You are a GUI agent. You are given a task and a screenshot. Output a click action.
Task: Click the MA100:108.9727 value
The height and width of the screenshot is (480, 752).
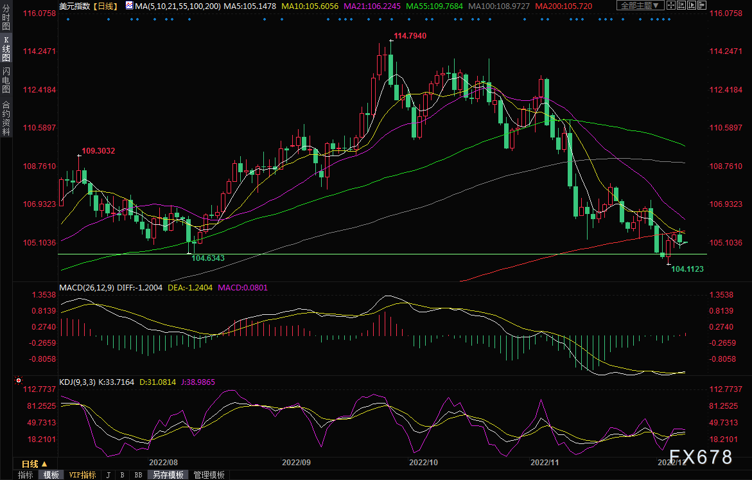click(x=499, y=6)
